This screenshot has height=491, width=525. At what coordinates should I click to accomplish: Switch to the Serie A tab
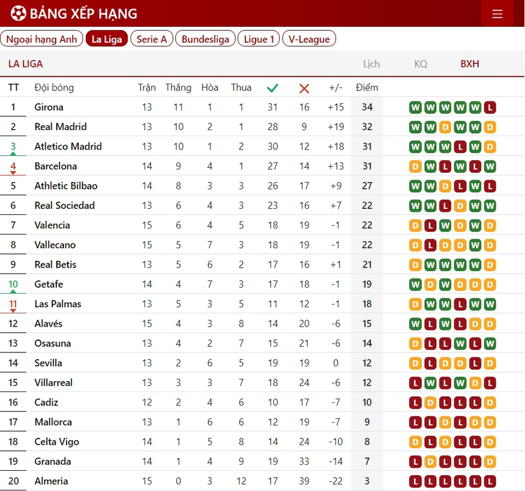151,39
